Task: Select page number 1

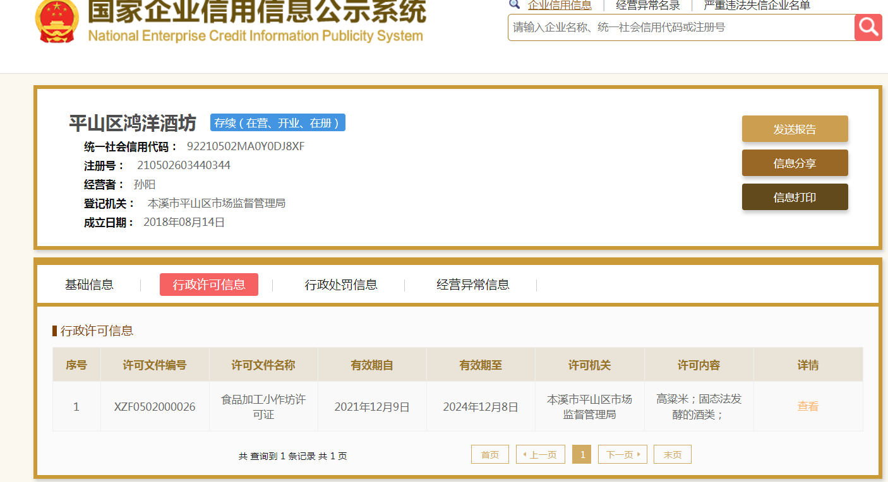Action: tap(582, 454)
